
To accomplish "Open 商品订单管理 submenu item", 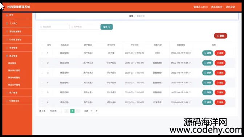I will [14, 85].
